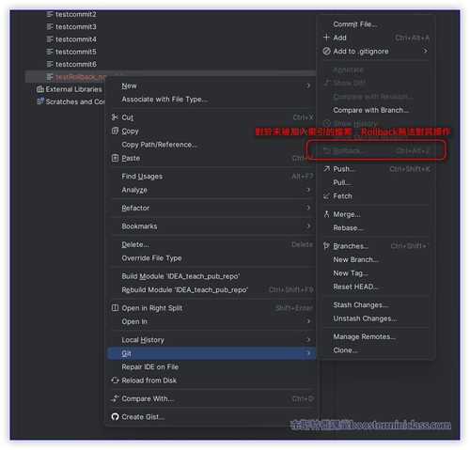The height and width of the screenshot is (450, 470).
Task: Click the file icon of testcommit4
Action: click(50, 39)
